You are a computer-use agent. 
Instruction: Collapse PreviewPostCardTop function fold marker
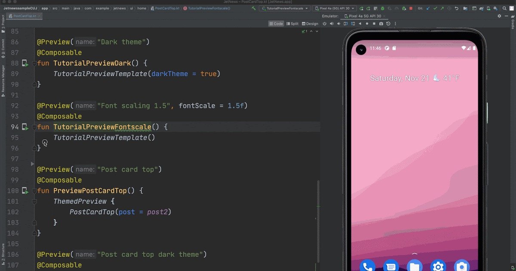click(x=34, y=191)
